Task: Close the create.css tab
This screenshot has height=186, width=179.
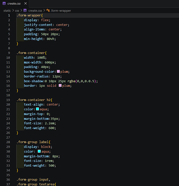Action: [x=26, y=3]
